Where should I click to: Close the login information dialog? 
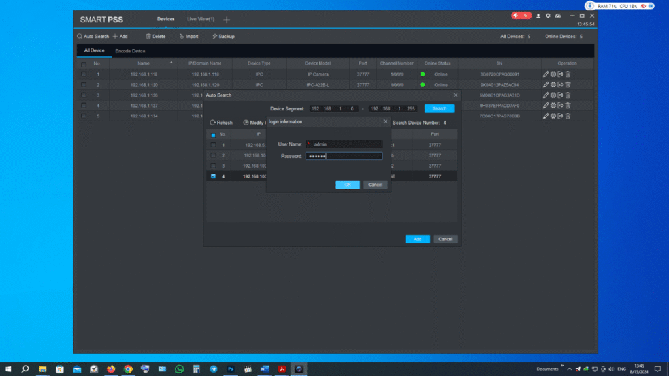point(385,121)
